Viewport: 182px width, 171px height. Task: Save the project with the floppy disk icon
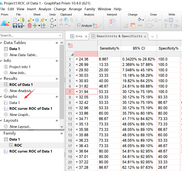[15, 26]
